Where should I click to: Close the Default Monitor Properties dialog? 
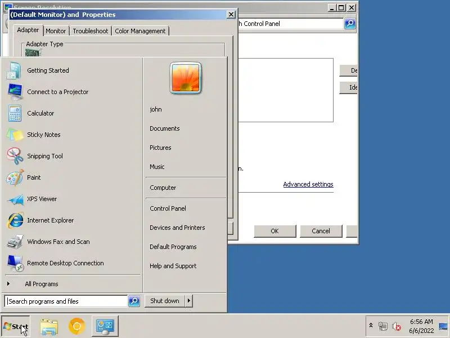[x=231, y=15]
